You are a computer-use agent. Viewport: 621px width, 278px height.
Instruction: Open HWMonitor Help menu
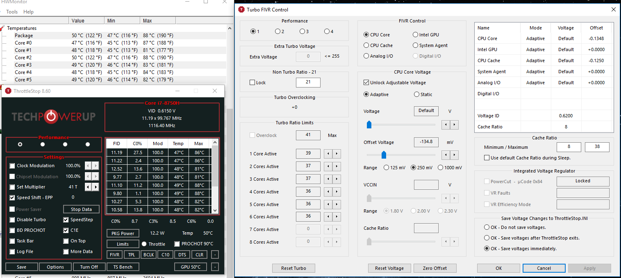[x=28, y=12]
